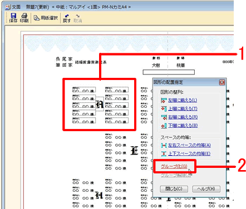Select the 筆田家 family name text
Screen dimensions: 246x209
[x=64, y=65]
